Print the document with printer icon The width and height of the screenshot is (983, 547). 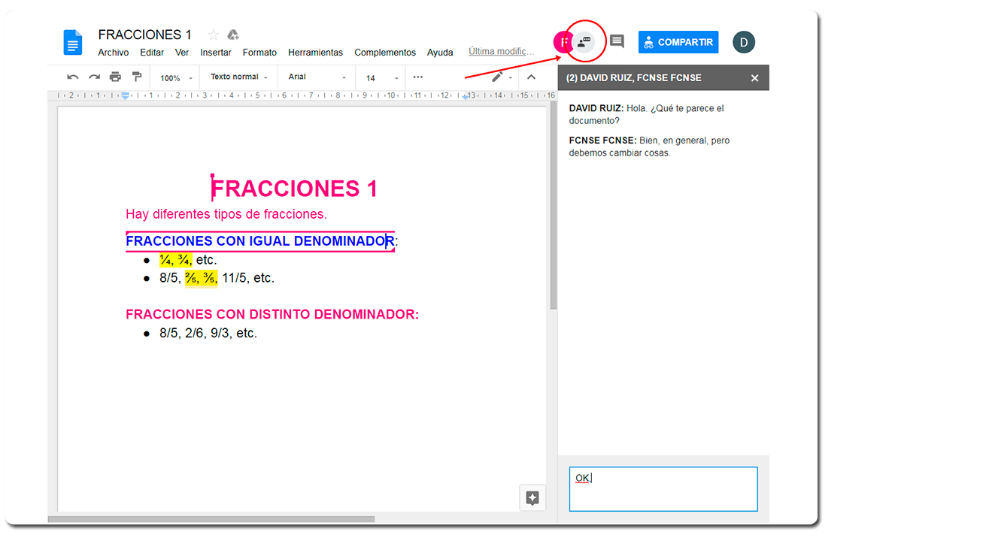[115, 77]
